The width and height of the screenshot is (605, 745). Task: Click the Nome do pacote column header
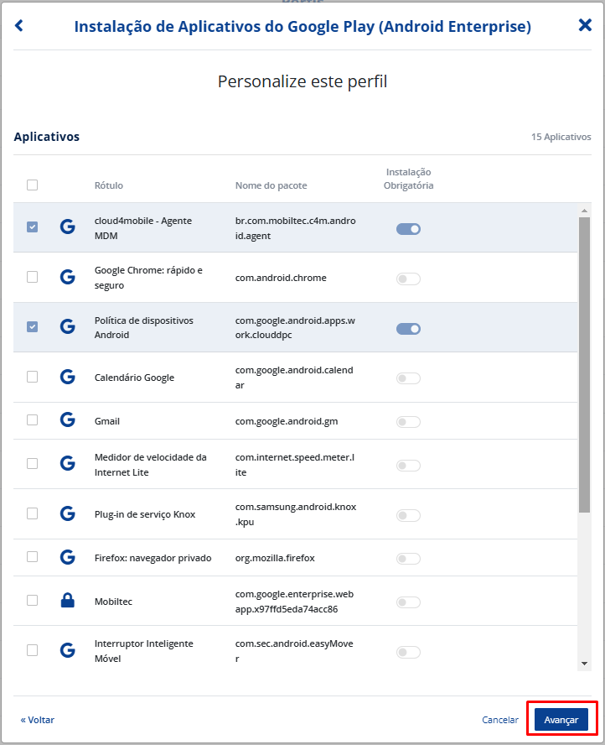pos(271,185)
